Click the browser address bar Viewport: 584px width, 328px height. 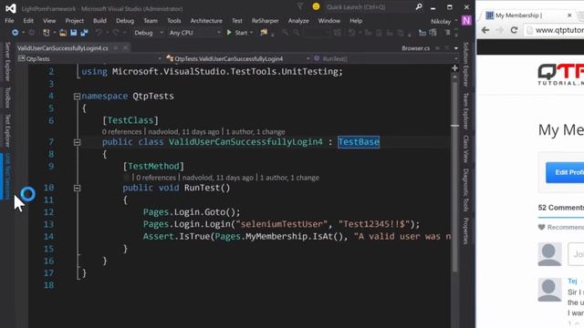(x=554, y=30)
